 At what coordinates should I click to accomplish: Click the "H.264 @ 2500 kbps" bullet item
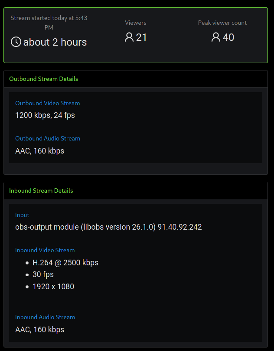coord(65,263)
